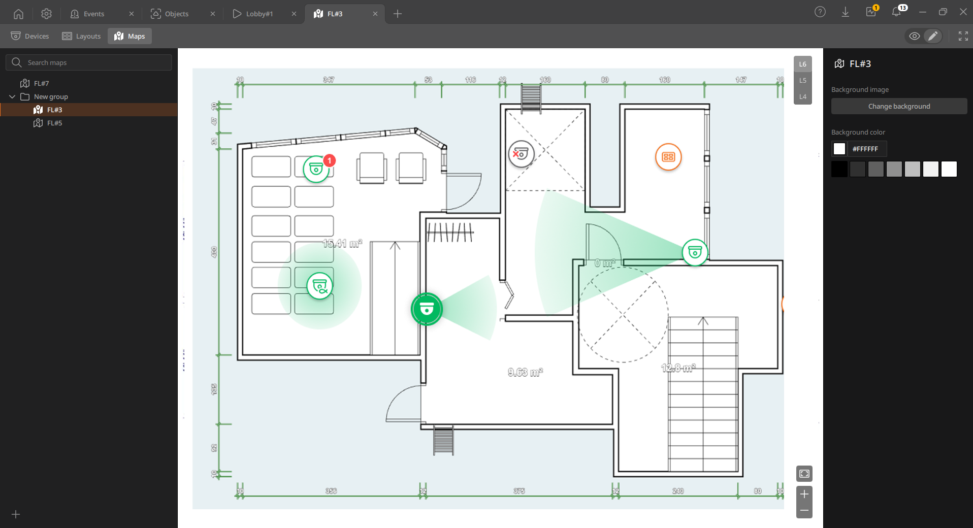Click fit-to-screen map icon

click(804, 474)
